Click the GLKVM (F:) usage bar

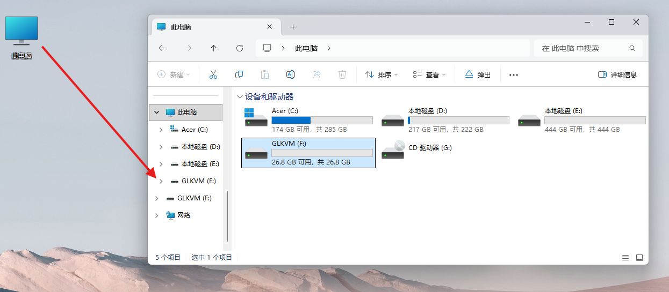point(322,153)
